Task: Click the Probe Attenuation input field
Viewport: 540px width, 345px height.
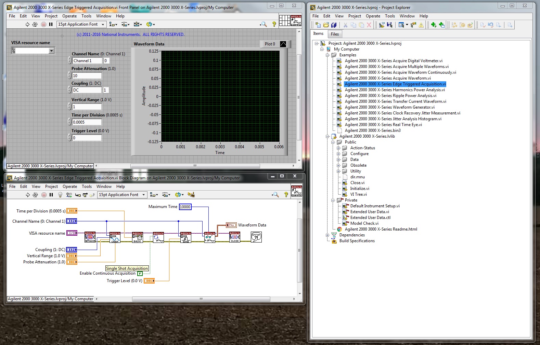Action: coord(87,76)
